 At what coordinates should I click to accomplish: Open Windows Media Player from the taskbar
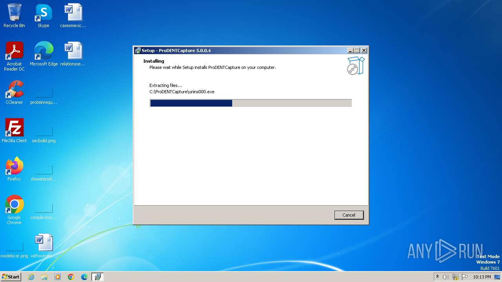[x=58, y=277]
